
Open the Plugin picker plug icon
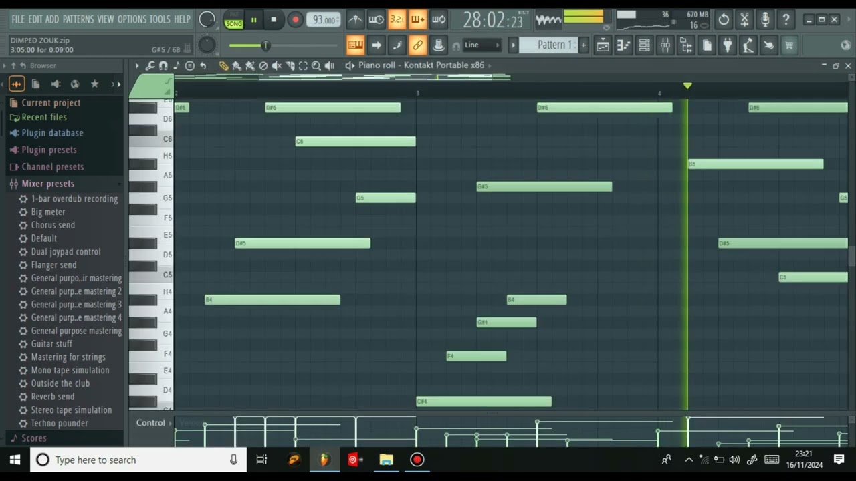728,45
